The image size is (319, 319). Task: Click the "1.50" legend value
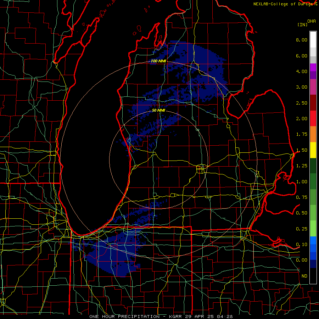(x=302, y=150)
